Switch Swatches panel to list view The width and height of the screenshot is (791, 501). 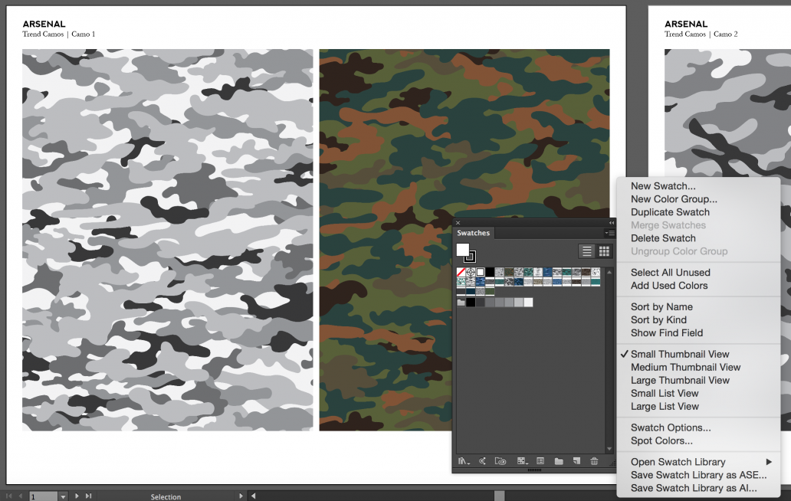(x=586, y=250)
